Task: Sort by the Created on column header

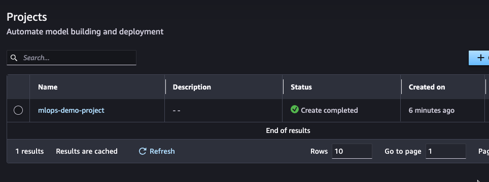Action: [x=427, y=87]
